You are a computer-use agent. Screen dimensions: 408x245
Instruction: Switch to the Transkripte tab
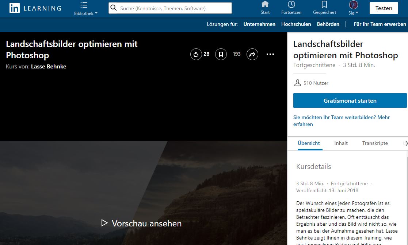[x=375, y=143]
